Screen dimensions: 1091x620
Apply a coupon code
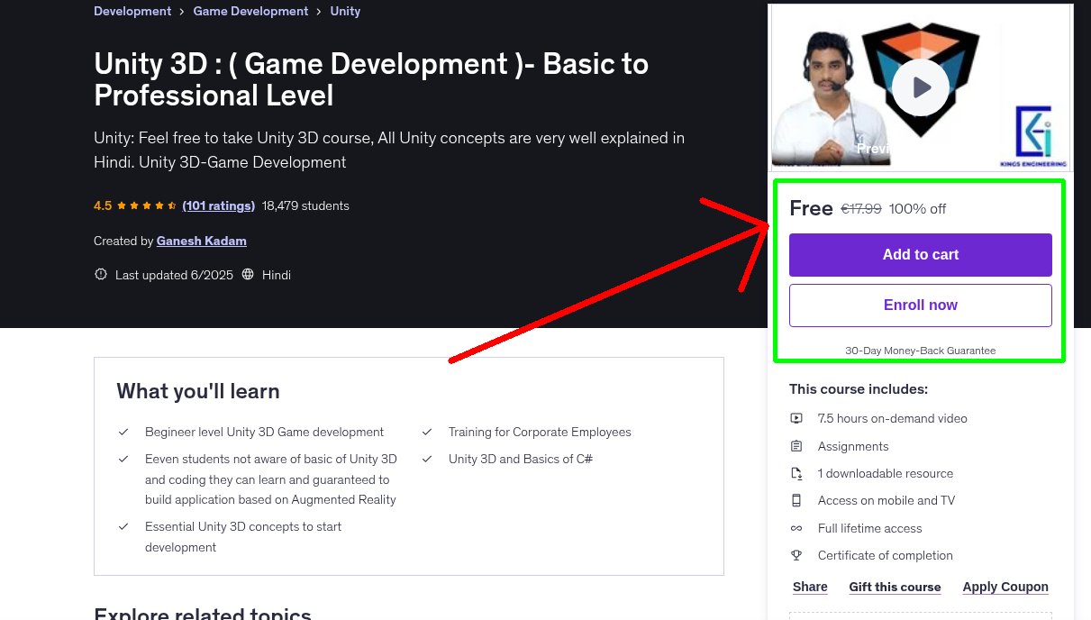coord(1005,587)
